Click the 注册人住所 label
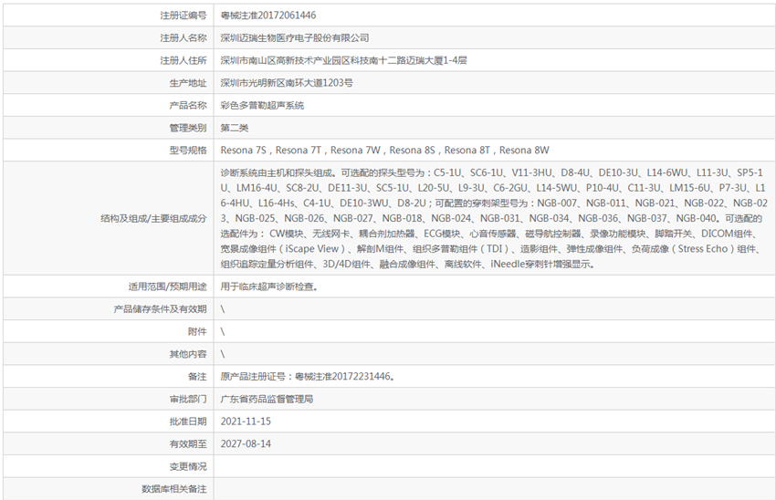 pyautogui.click(x=184, y=60)
